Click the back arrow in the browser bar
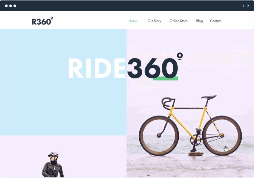 (x=243, y=6)
